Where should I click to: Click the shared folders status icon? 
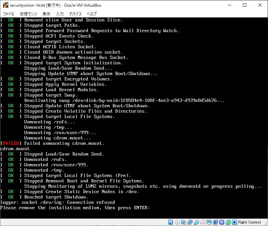coord(203,222)
